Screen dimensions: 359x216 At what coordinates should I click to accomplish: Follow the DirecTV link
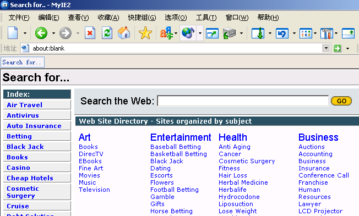click(x=91, y=154)
